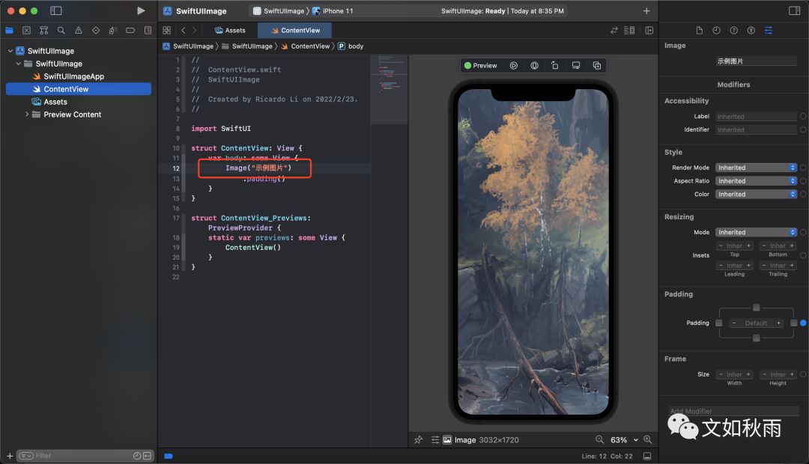Open the preview device settings monitor icon

(x=576, y=65)
